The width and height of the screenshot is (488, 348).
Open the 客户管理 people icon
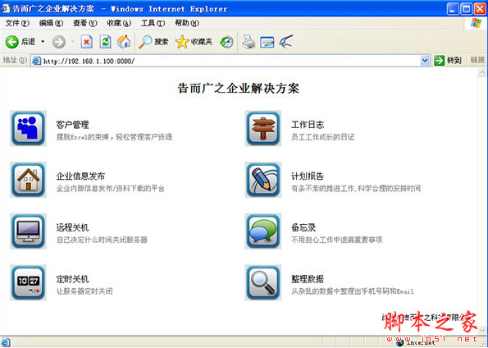point(29,128)
